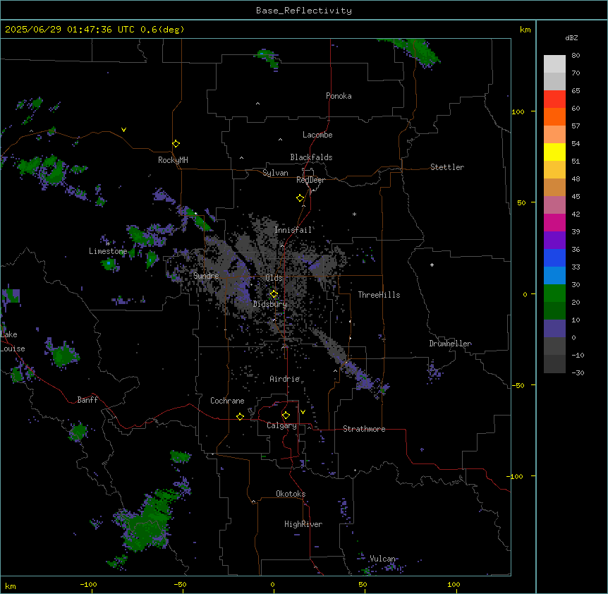This screenshot has width=608, height=594.
Task: Select the Calgary city label
Action: (281, 425)
